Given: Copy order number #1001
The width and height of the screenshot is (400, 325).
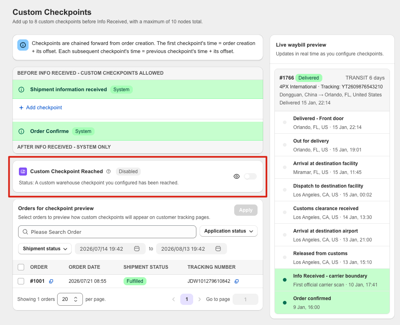Looking at the screenshot, I should tap(51, 281).
